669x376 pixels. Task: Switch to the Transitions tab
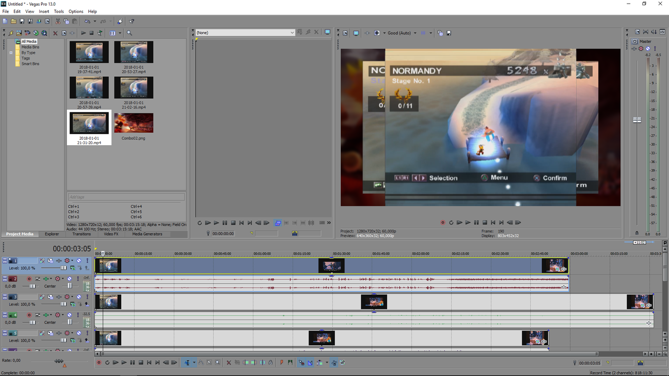[82, 234]
